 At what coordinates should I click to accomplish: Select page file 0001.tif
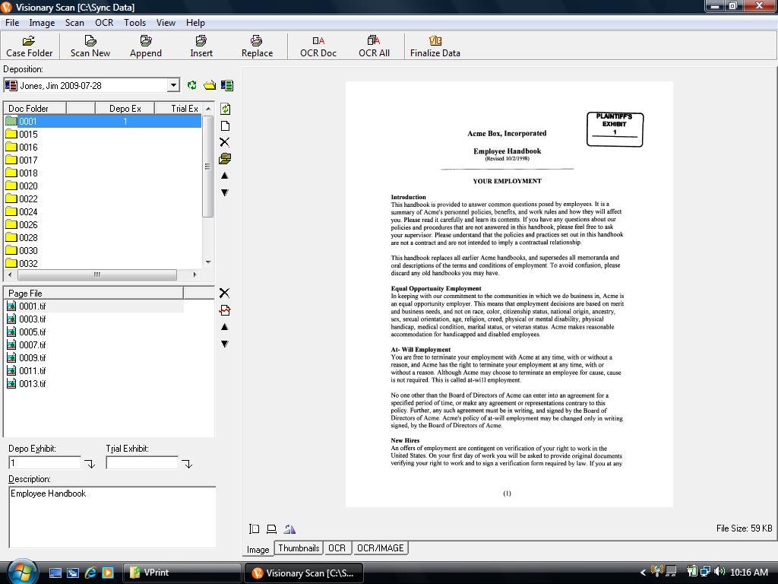click(x=94, y=306)
